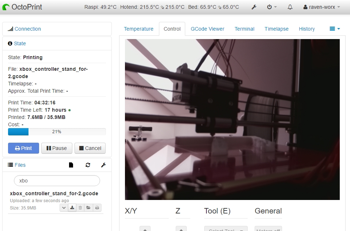Open the system power menu

pos(272,7)
